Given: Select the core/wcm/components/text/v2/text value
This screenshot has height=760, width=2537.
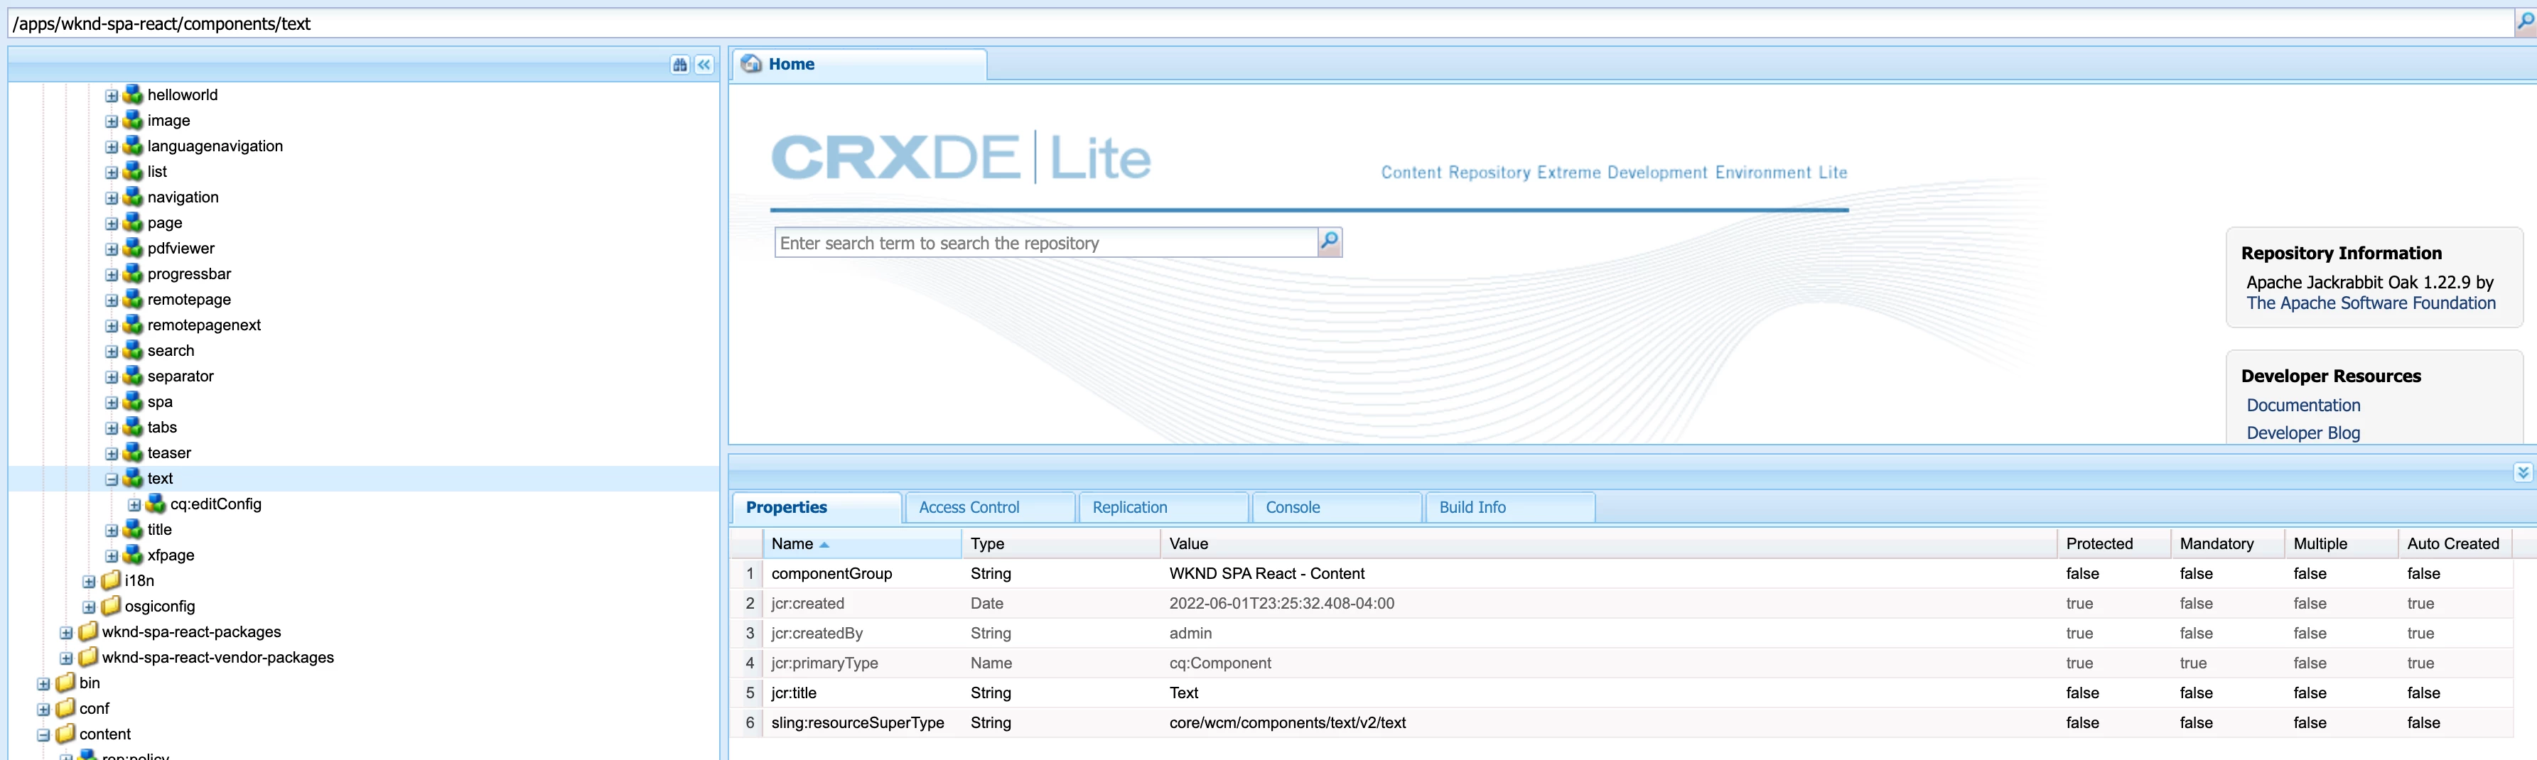Looking at the screenshot, I should tap(1287, 722).
